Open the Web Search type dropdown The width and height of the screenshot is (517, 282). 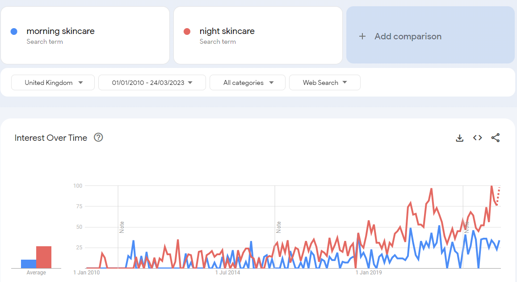324,83
